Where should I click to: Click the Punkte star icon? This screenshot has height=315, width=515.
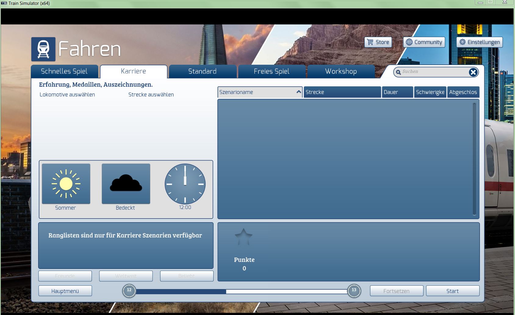click(243, 237)
